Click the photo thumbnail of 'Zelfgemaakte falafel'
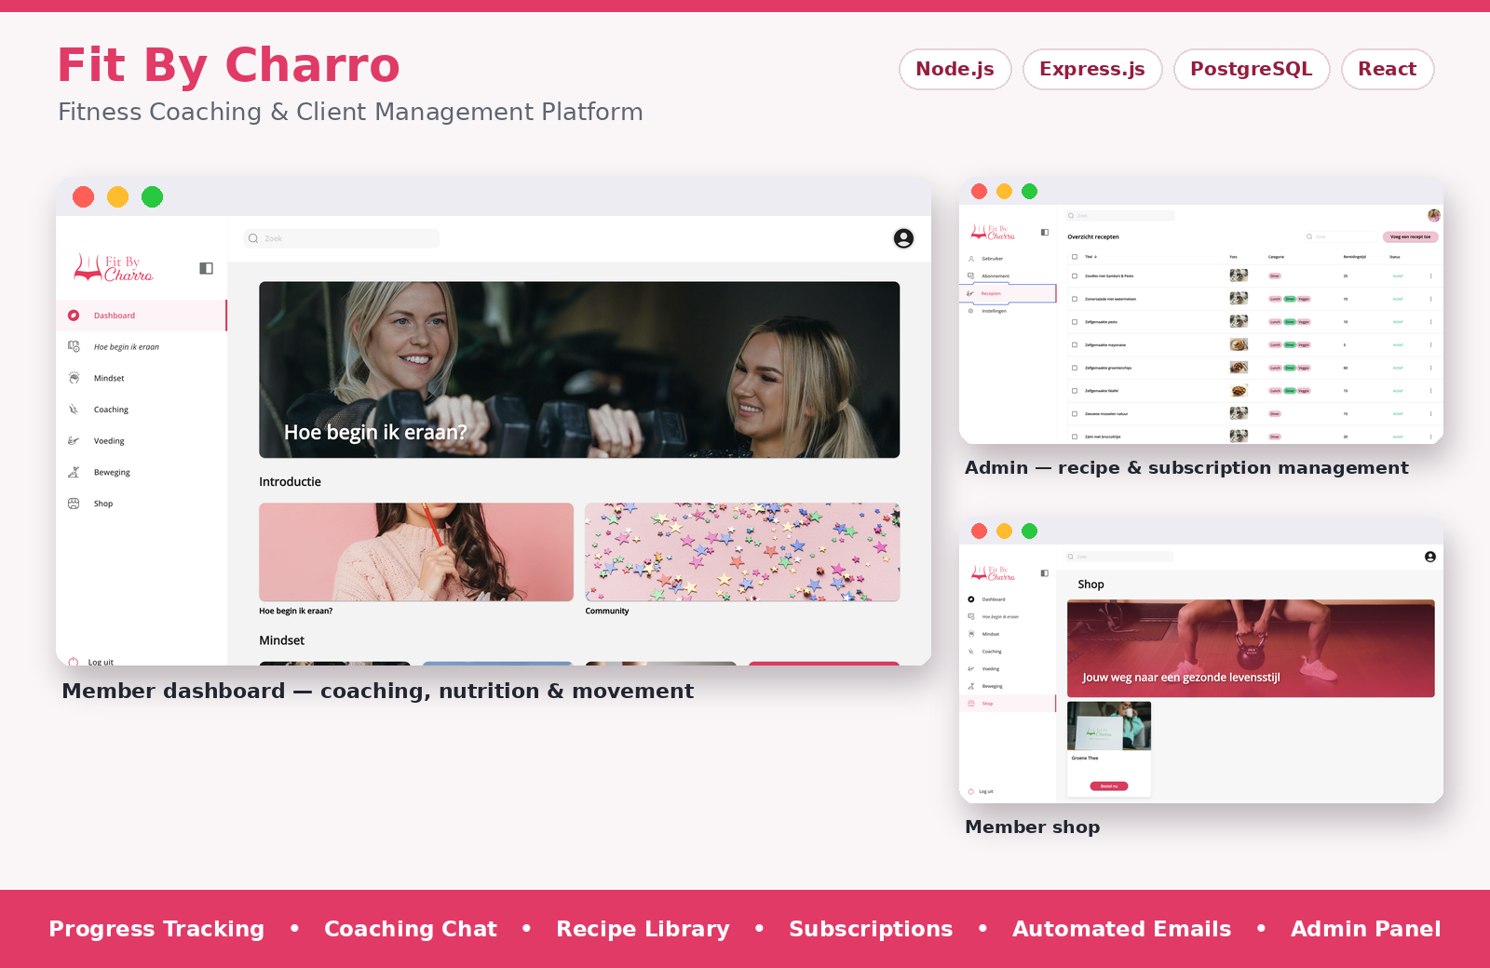The height and width of the screenshot is (968, 1490). tap(1239, 391)
